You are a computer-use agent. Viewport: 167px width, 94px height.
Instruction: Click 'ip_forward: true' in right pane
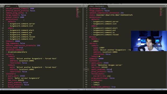[x=97, y=9]
